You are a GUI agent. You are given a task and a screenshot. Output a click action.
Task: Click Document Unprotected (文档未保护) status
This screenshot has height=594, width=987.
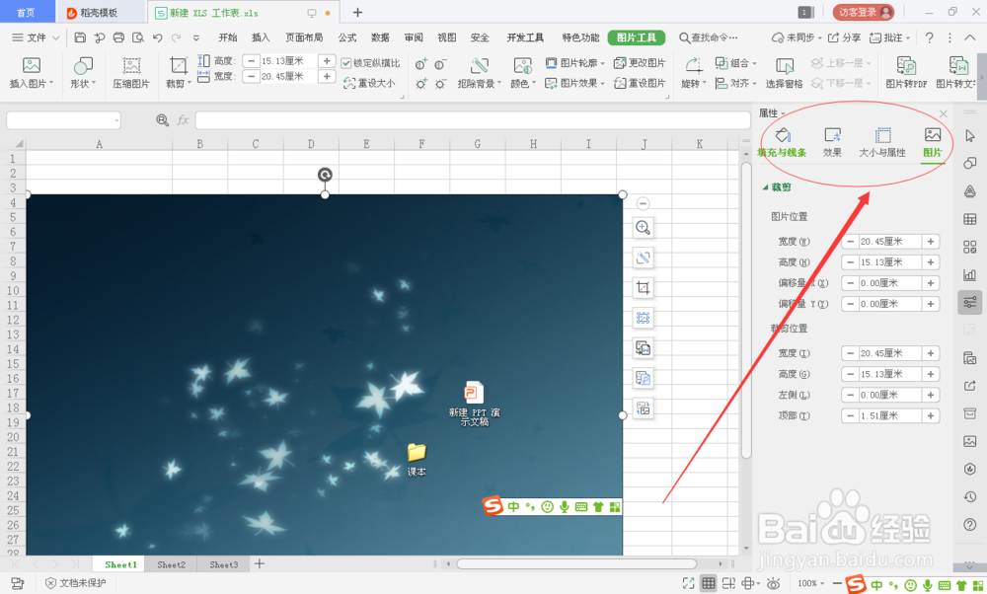(x=76, y=583)
